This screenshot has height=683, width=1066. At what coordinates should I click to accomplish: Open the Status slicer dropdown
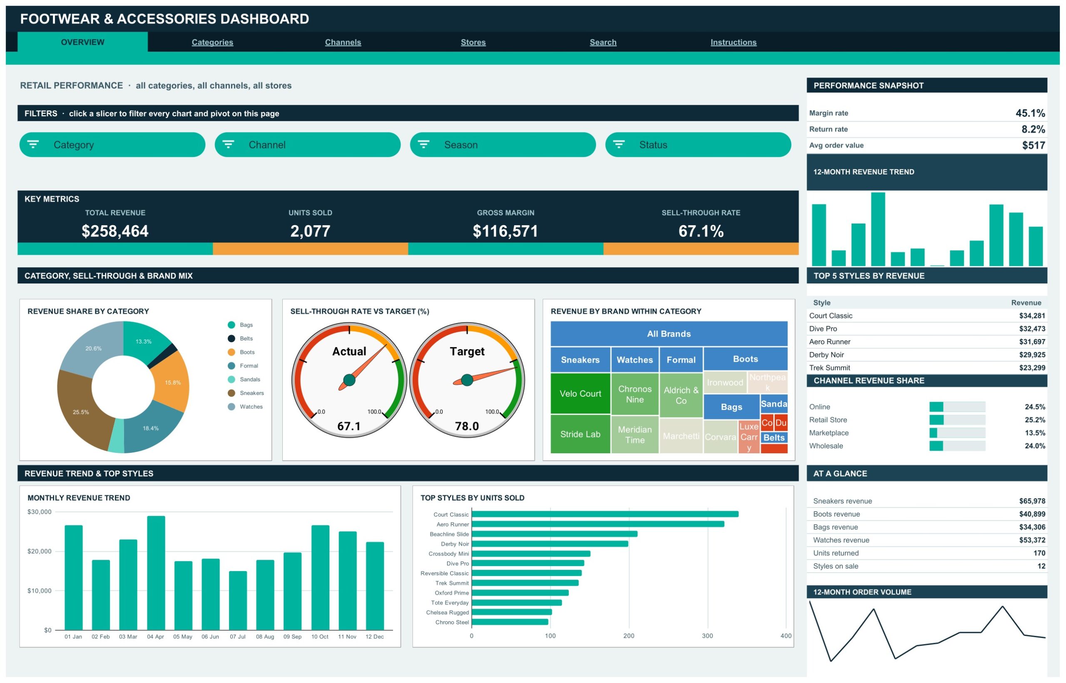pyautogui.click(x=698, y=144)
